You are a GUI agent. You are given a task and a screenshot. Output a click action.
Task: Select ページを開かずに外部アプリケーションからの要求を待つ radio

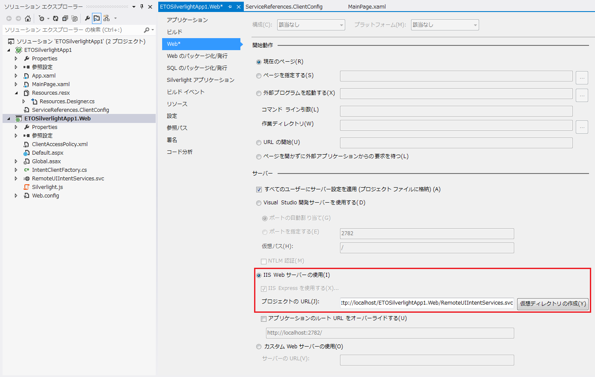[x=259, y=157]
